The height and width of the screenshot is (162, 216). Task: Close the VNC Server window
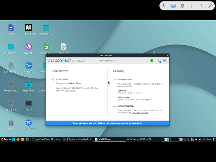[167, 55]
